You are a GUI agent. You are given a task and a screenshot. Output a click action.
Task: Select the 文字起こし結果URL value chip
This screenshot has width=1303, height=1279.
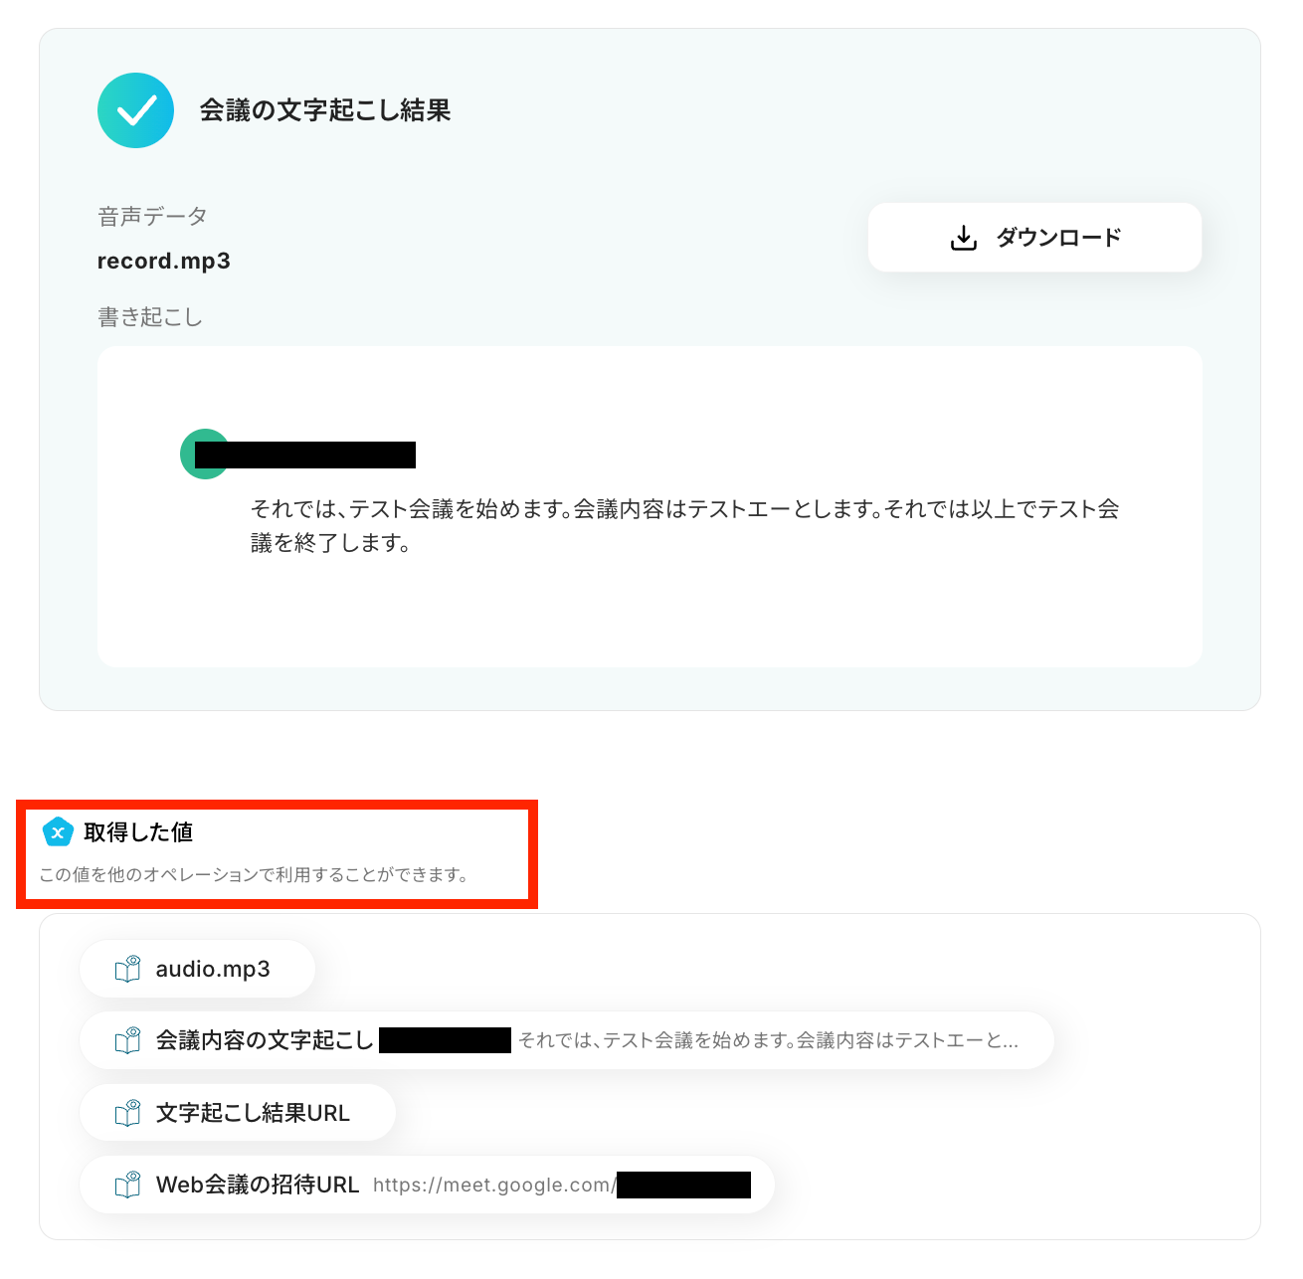pyautogui.click(x=238, y=1113)
